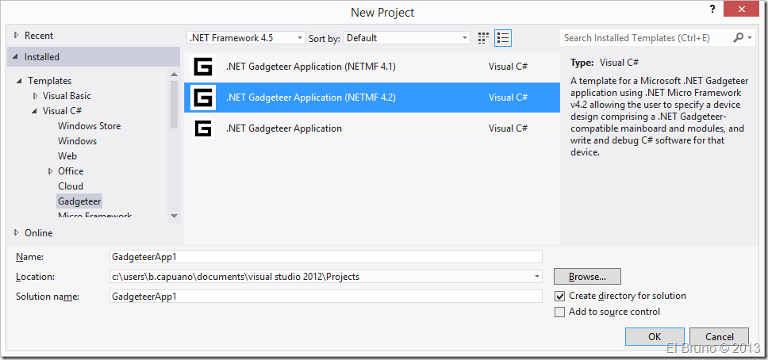This screenshot has width=768, height=360.
Task: Click the plain .NET Gadgeteer Application icon
Action: (x=203, y=128)
